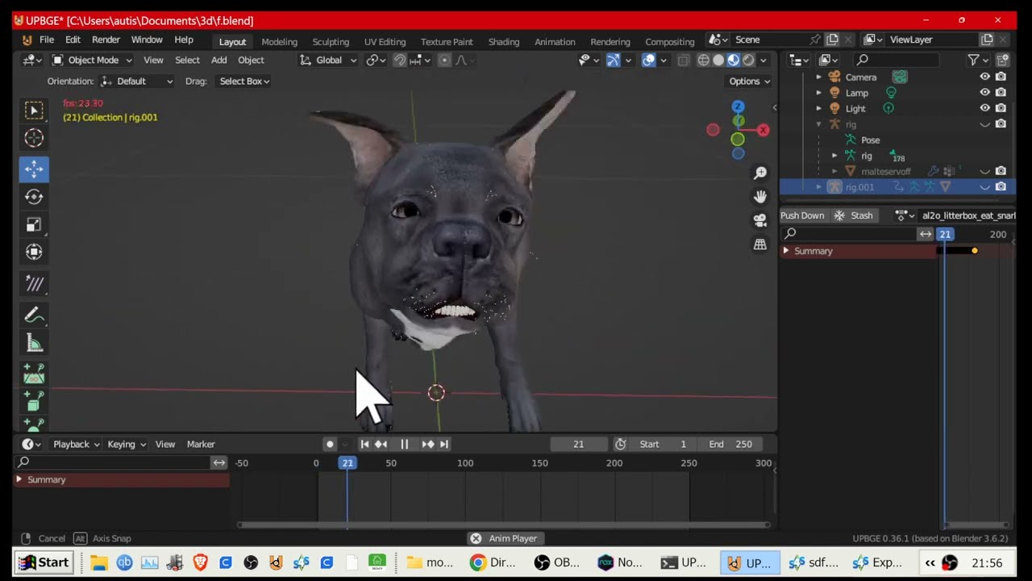Select the Select Box tool in the viewport toolbar
The image size is (1032, 581).
(x=34, y=110)
